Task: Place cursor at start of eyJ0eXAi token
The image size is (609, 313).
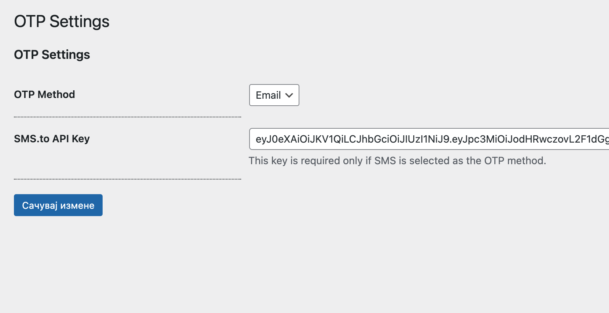Action: tap(256, 139)
